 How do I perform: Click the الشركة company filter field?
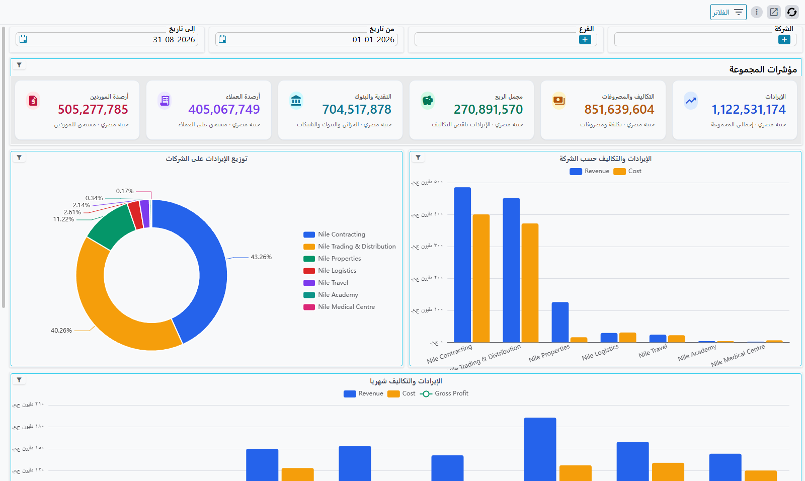705,39
